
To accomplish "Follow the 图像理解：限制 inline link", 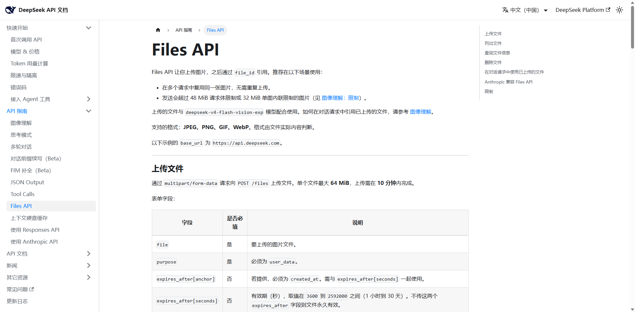I will (340, 98).
